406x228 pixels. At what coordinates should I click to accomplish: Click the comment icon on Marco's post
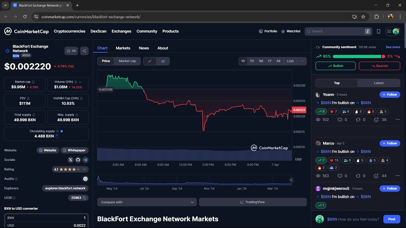point(340,176)
